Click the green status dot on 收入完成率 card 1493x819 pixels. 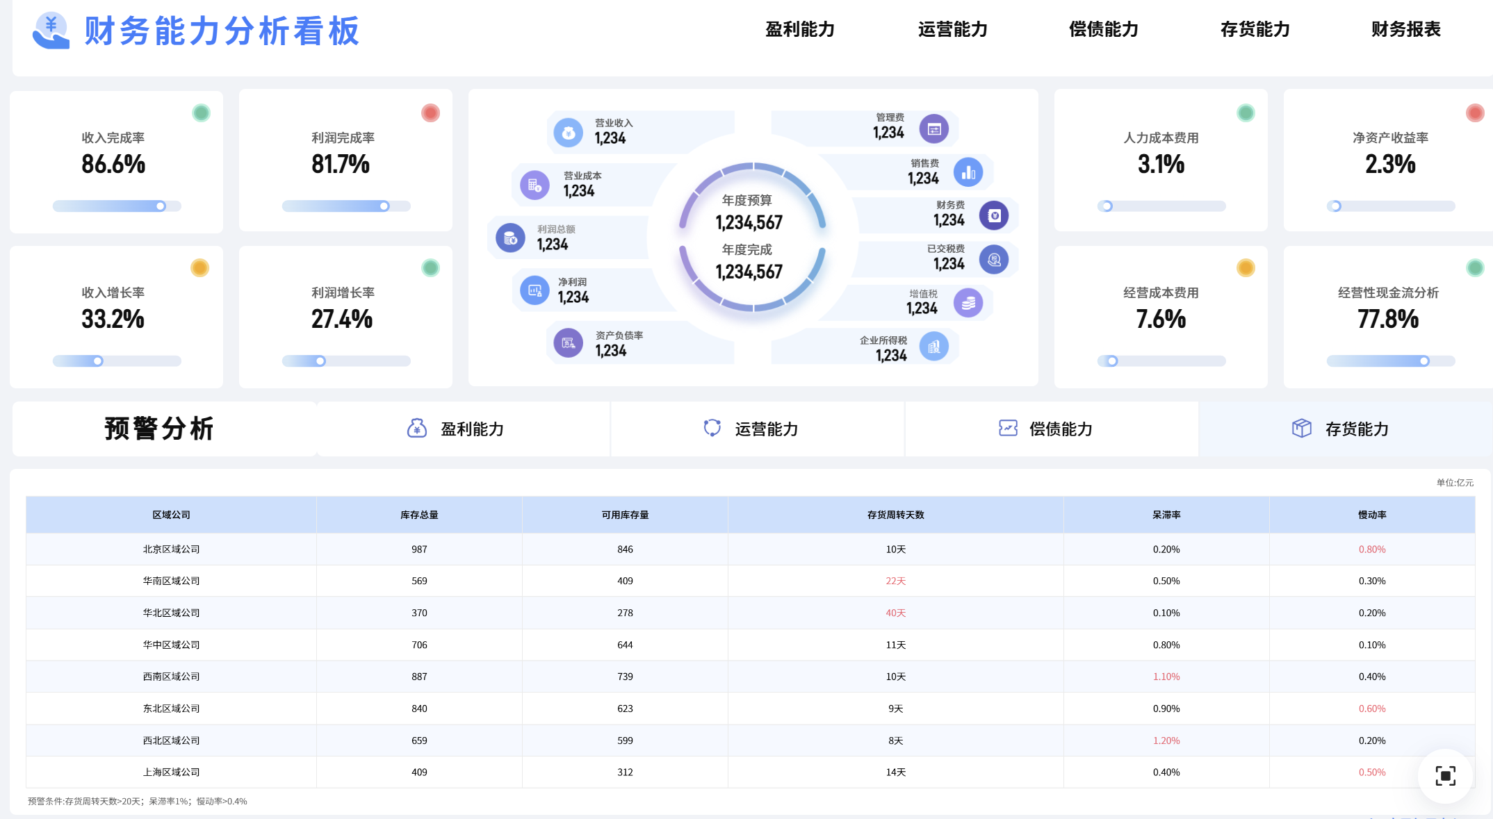[201, 113]
